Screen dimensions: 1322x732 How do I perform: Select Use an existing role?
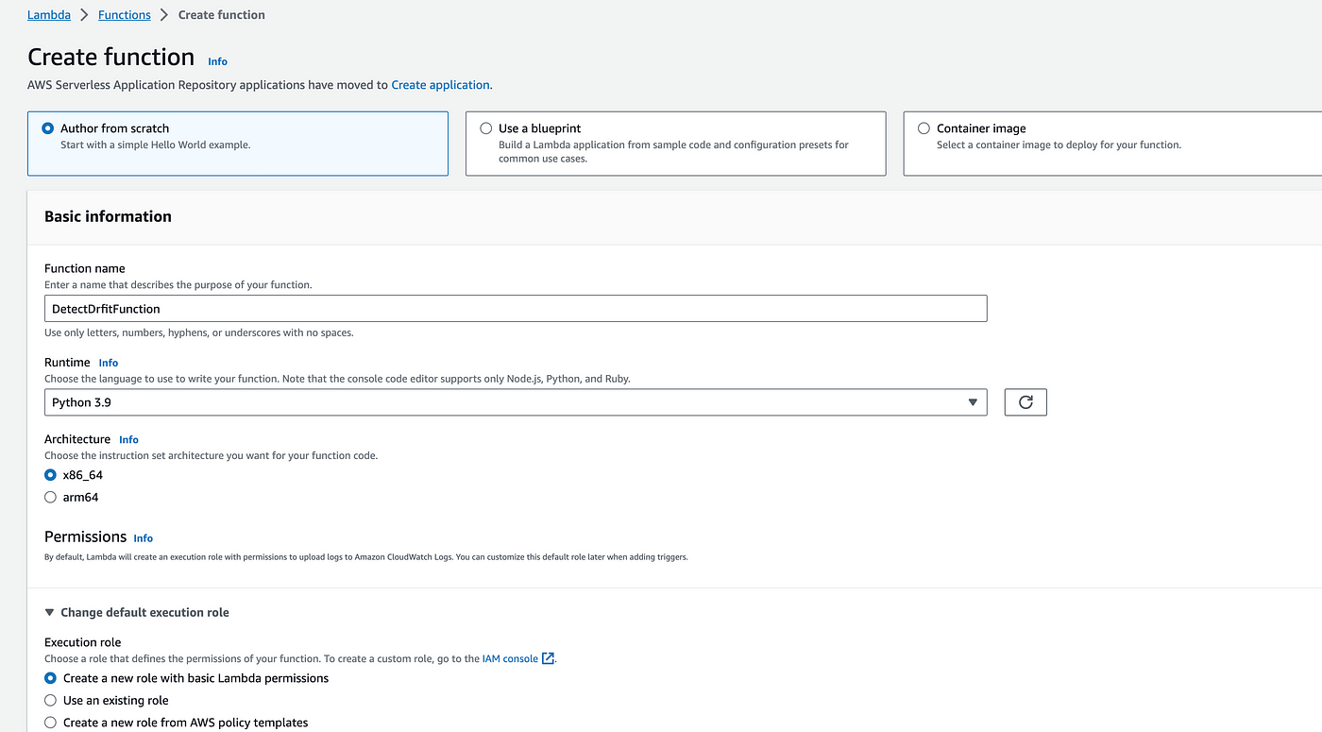pos(51,701)
